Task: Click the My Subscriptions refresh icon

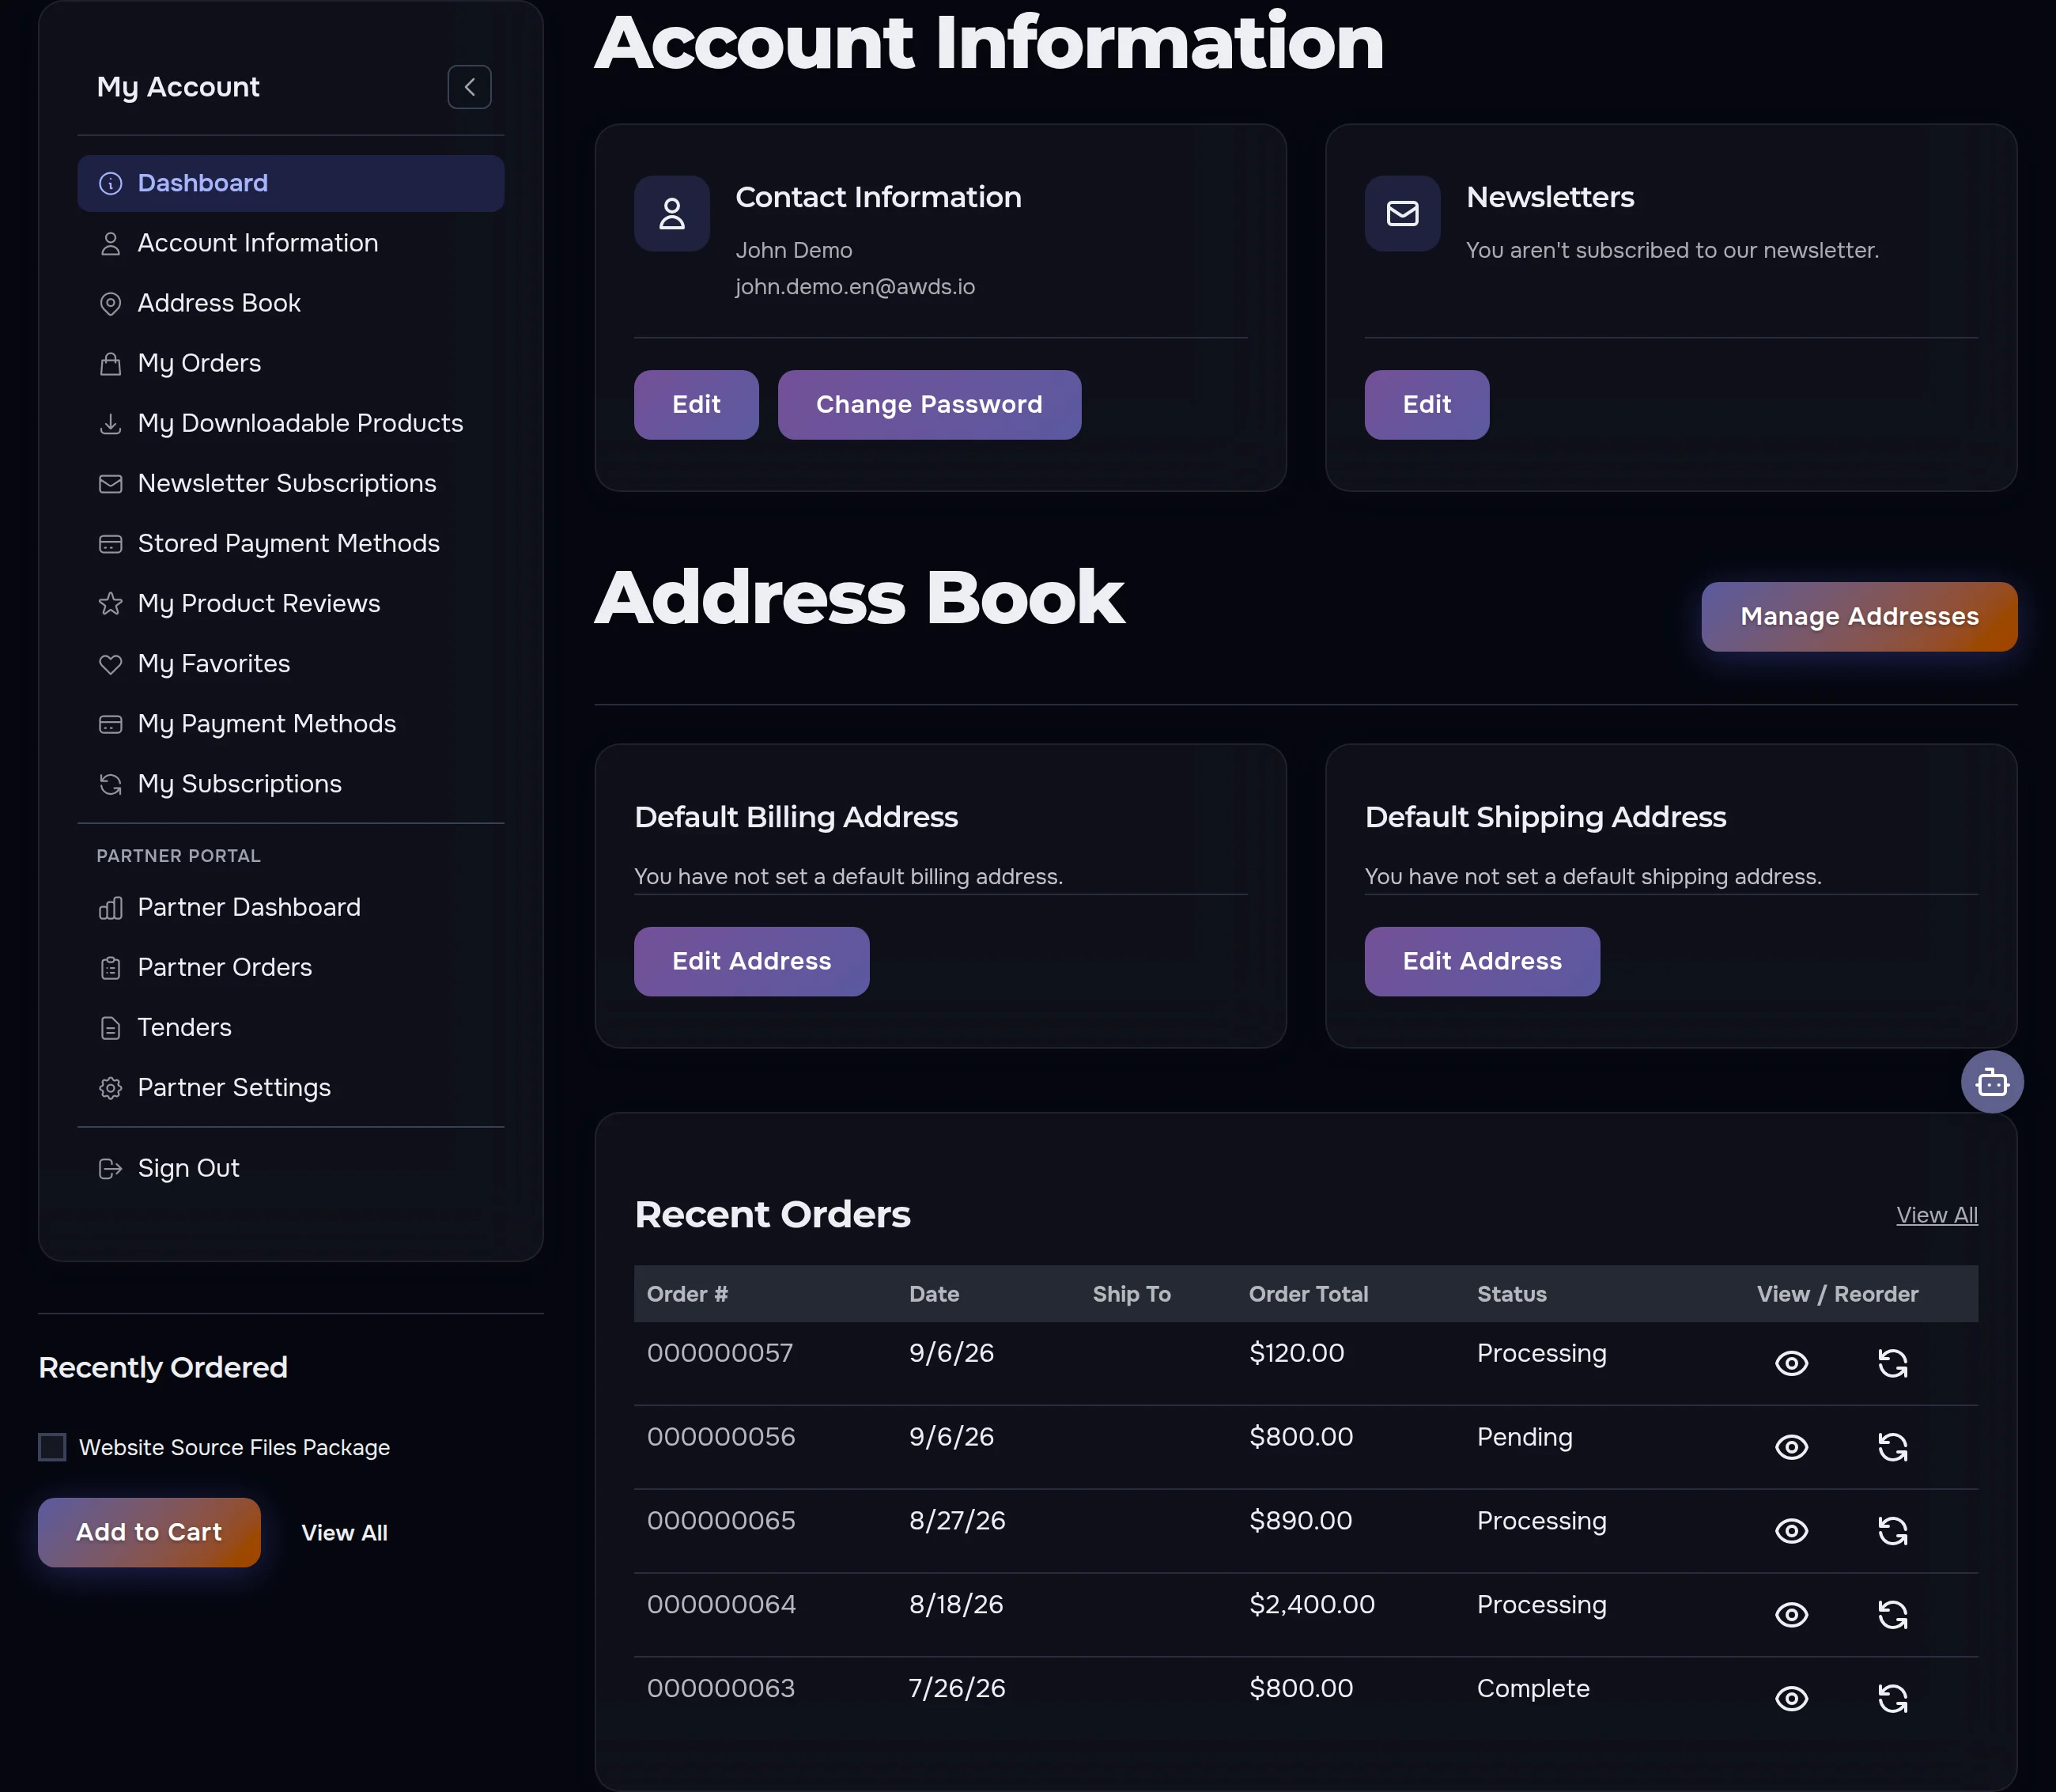Action: coord(111,784)
